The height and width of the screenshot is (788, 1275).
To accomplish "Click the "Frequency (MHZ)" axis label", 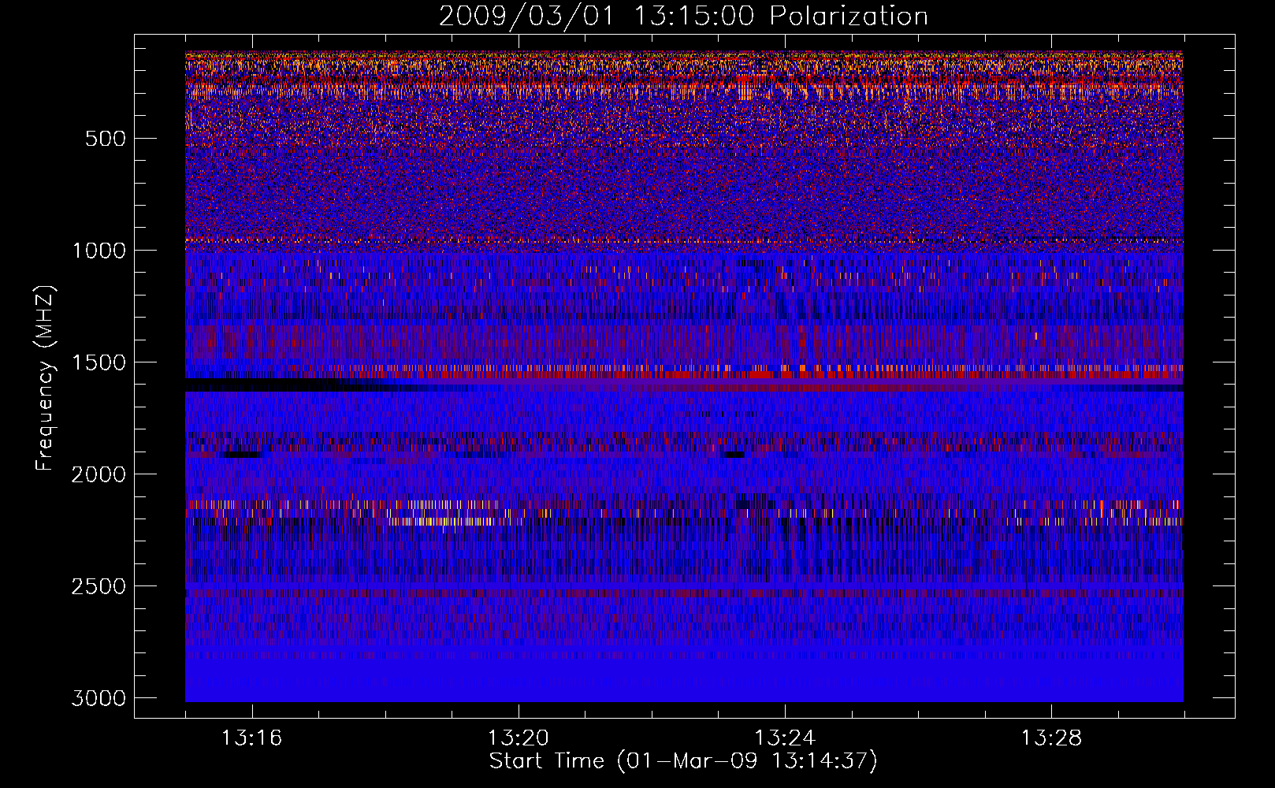I will [46, 378].
